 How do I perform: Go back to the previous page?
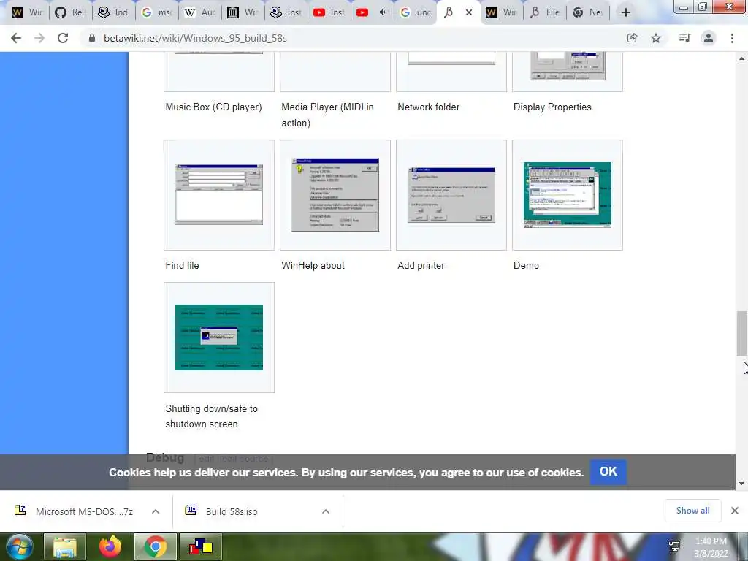(16, 38)
